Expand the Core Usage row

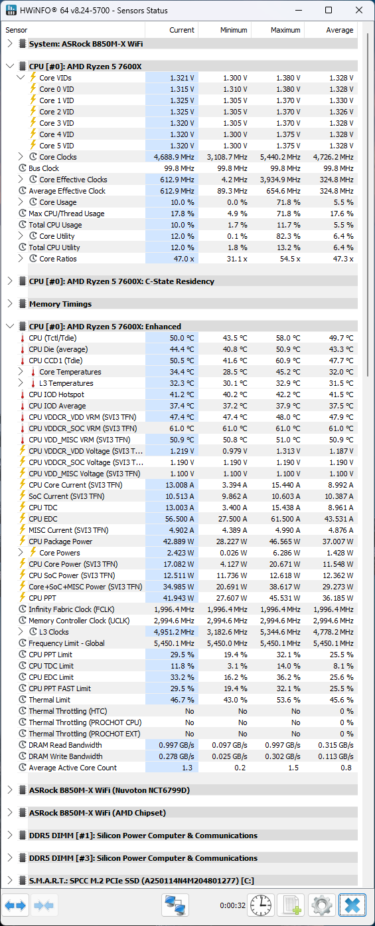point(21,202)
